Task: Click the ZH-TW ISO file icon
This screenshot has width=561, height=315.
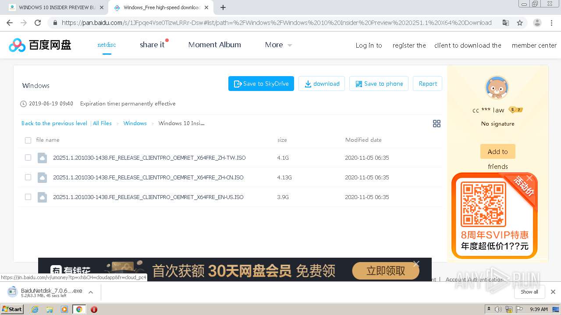Action: [42, 157]
